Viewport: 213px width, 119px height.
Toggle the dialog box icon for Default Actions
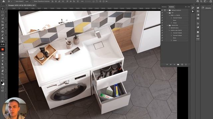[x=165, y=10]
